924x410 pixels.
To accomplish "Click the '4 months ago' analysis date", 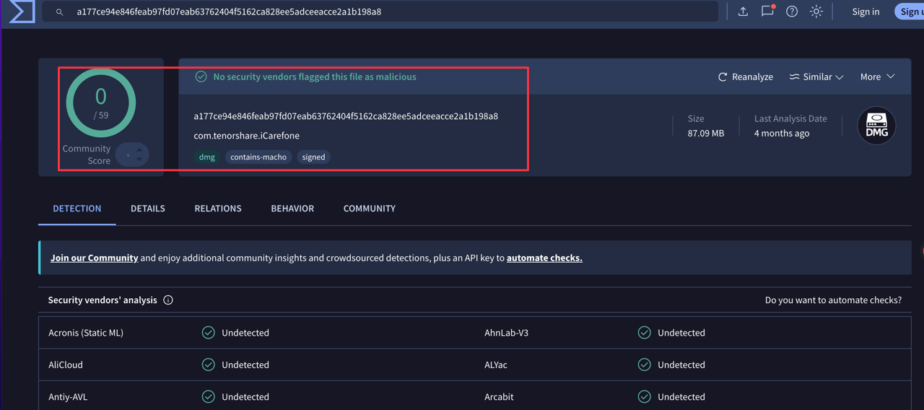I will click(782, 134).
